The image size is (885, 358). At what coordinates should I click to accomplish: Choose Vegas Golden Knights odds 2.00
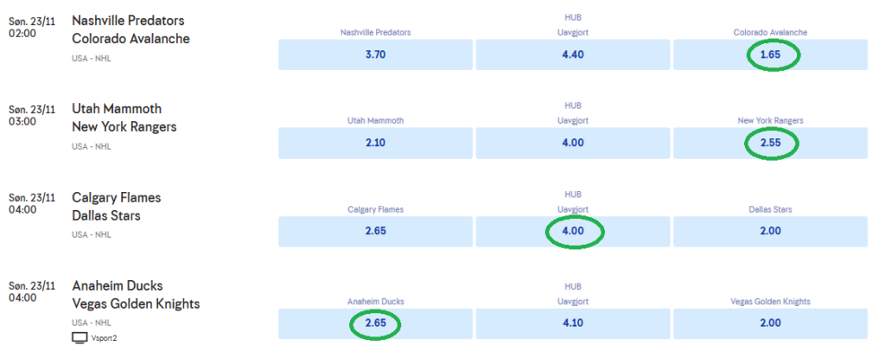pos(770,323)
